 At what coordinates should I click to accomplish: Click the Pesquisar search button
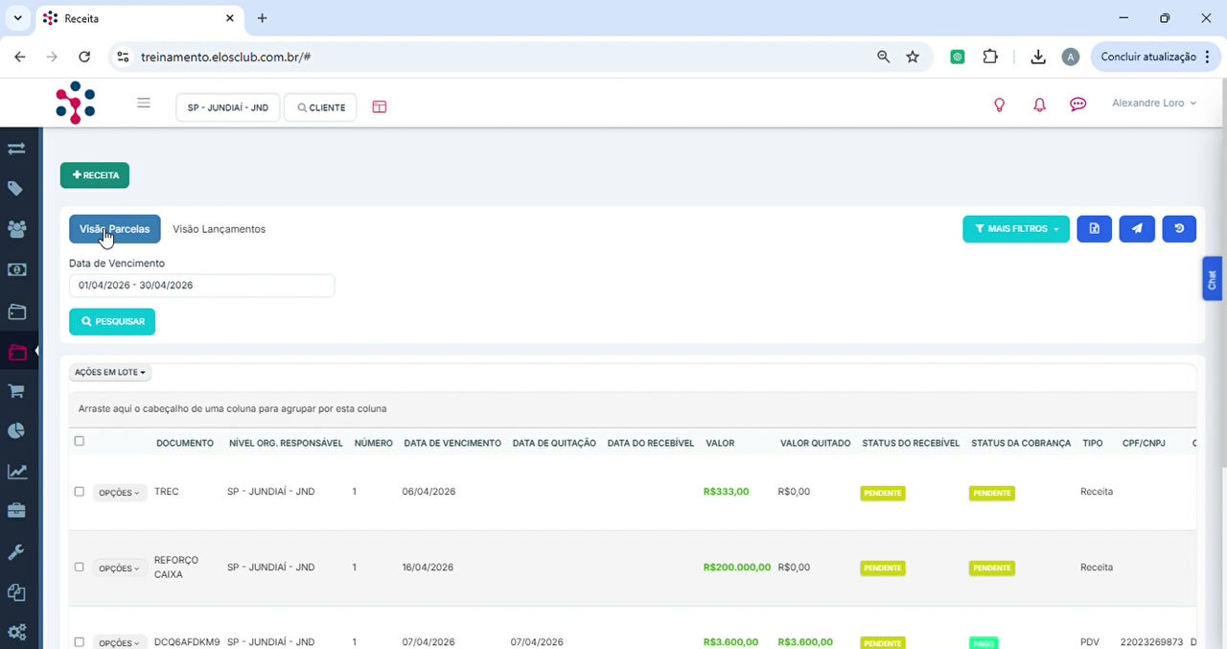(112, 322)
